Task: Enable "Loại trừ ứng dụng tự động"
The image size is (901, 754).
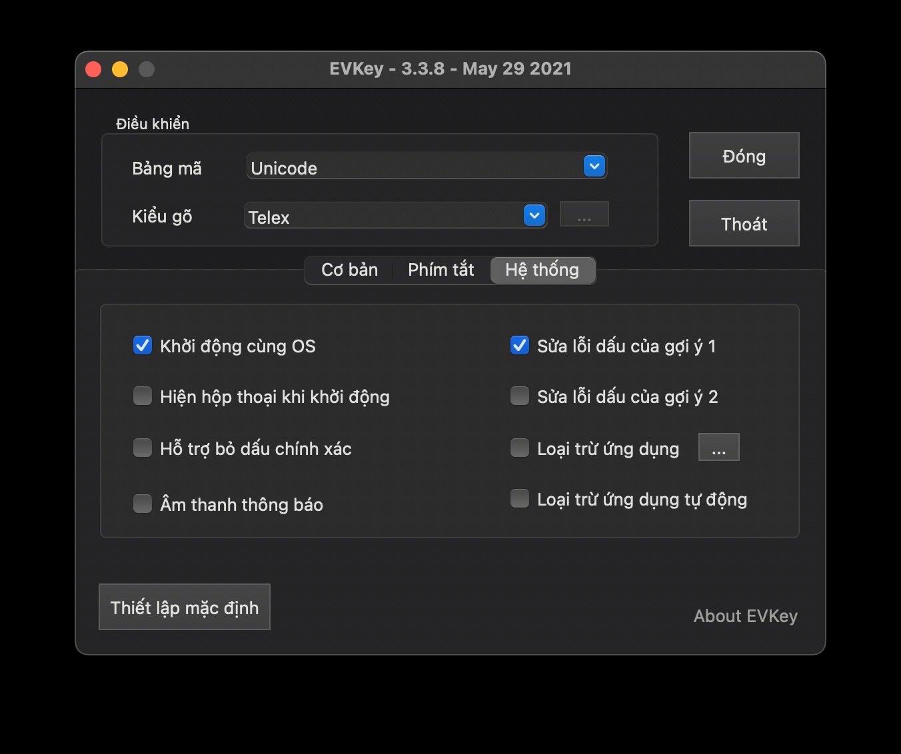Action: 519,498
